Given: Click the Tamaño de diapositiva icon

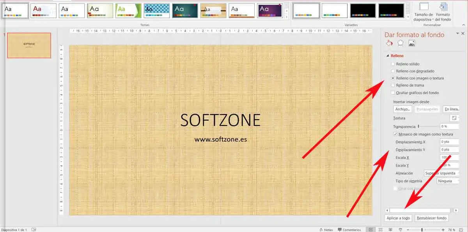Looking at the screenshot, I should click(x=424, y=7).
